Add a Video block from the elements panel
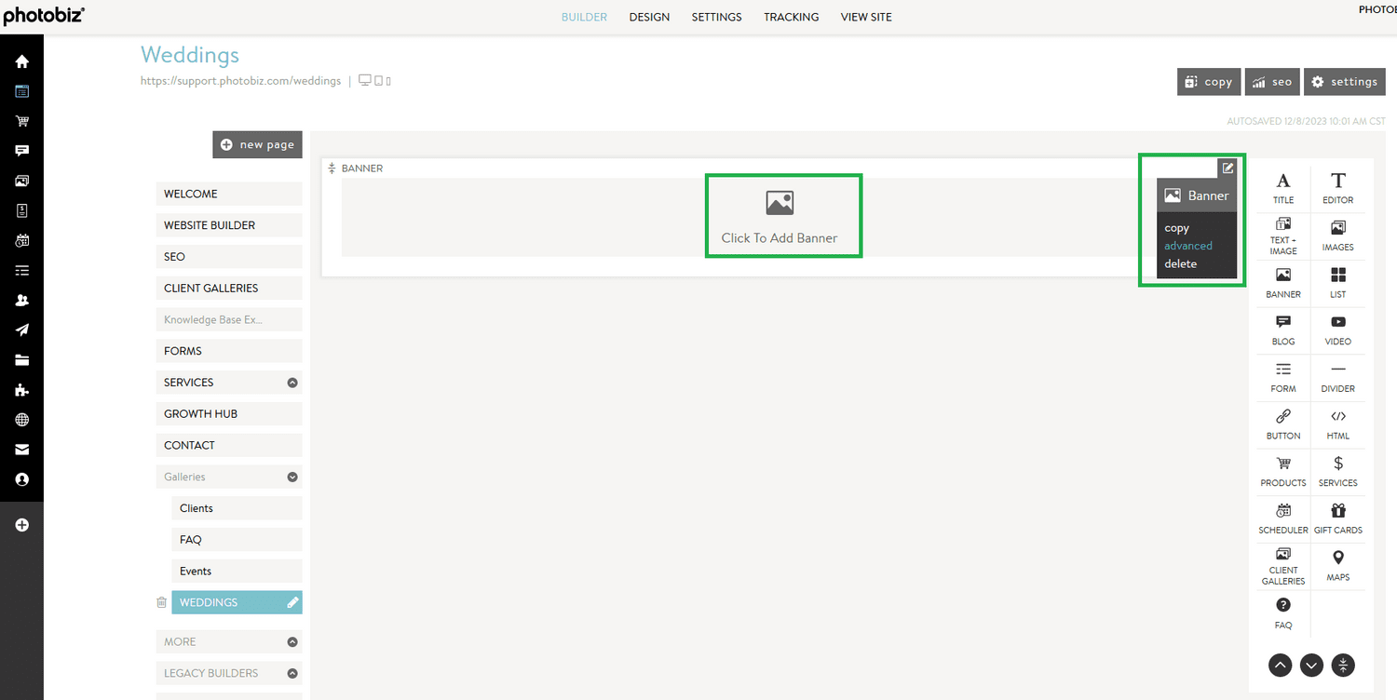This screenshot has height=700, width=1397. click(1338, 330)
